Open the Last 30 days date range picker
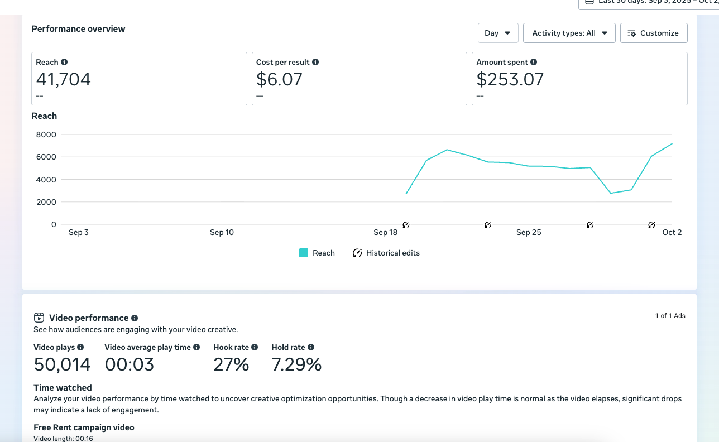 point(648,2)
